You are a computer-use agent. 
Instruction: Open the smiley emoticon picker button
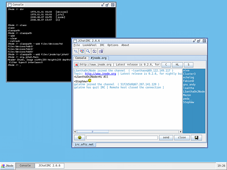(79, 137)
